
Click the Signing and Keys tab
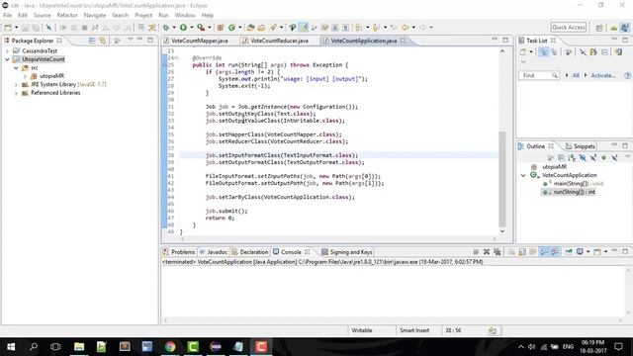click(347, 252)
